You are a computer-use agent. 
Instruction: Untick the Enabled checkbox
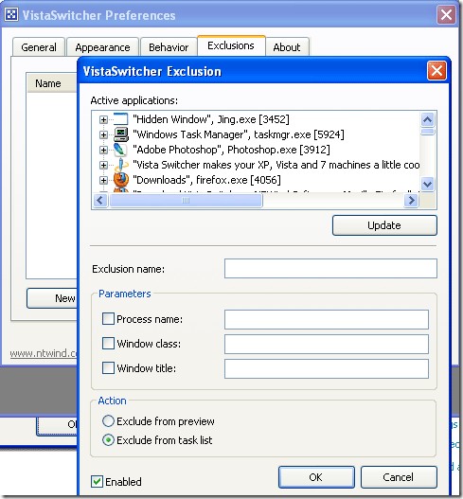(97, 482)
